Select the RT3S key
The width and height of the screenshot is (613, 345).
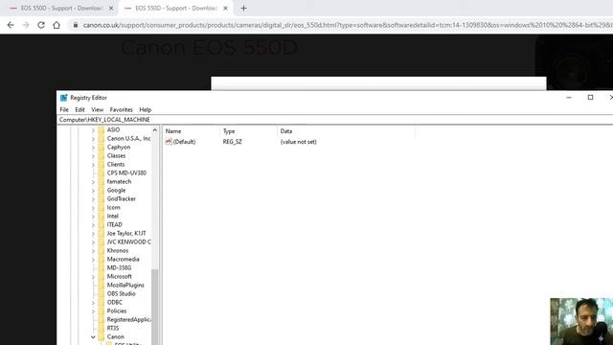pos(113,328)
